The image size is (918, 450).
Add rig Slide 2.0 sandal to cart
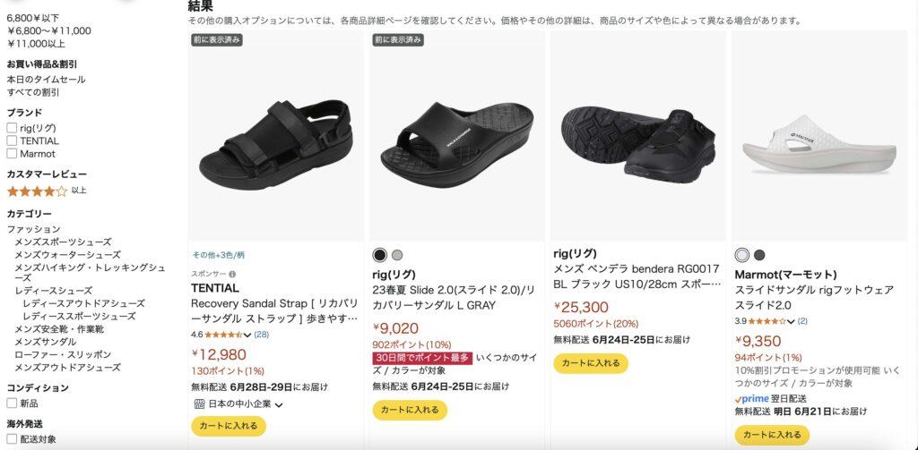(x=410, y=410)
